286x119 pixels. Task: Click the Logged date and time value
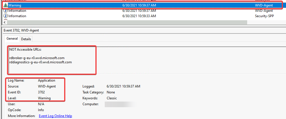pyautogui.click(x=123, y=86)
